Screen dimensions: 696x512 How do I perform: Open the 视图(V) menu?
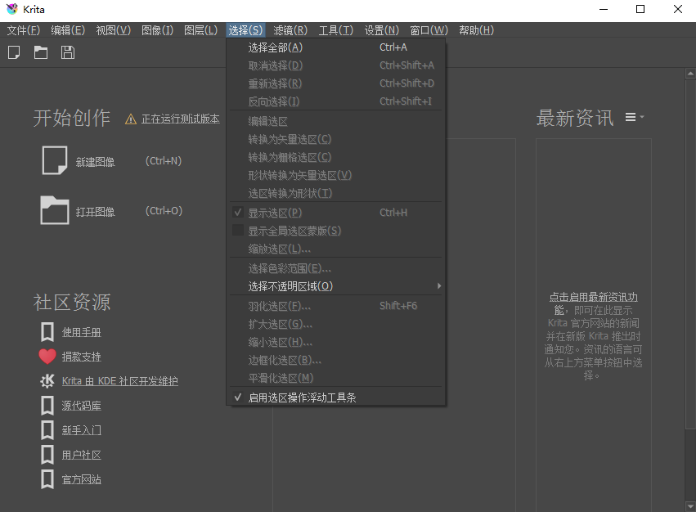(114, 30)
